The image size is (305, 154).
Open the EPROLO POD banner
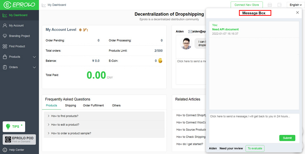tap(19, 139)
